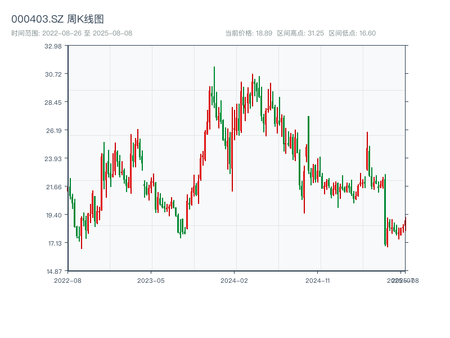Screen dimensions: 450x338
Task: Click the 2024-02 x-axis date label
Action: [234, 280]
